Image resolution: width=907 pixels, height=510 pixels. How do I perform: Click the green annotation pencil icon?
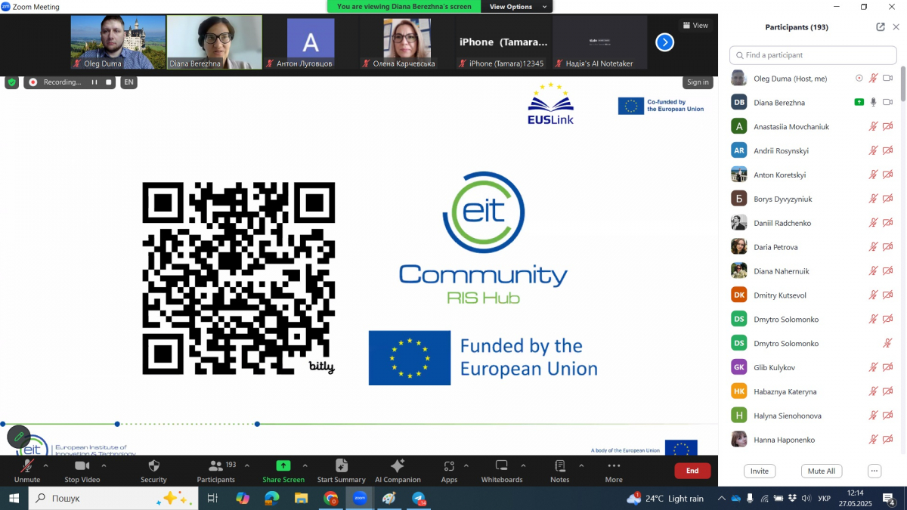pos(19,437)
